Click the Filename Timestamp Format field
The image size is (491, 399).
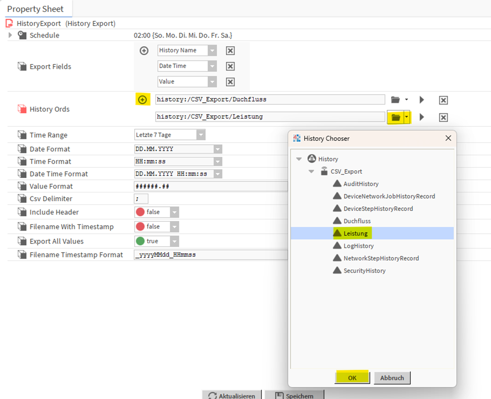(x=211, y=255)
